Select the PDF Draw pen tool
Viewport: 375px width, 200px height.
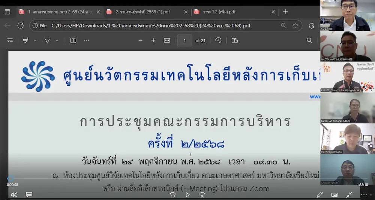click(x=47, y=40)
